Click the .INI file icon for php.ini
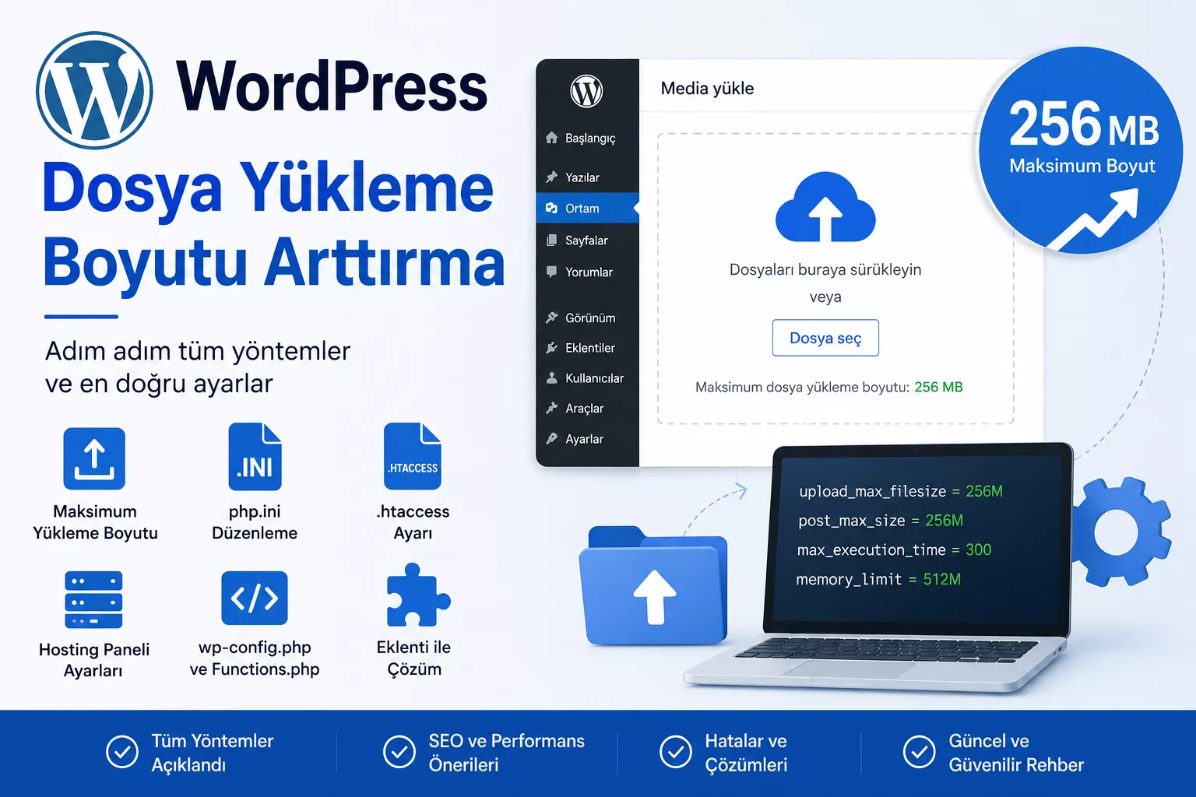 pos(255,457)
